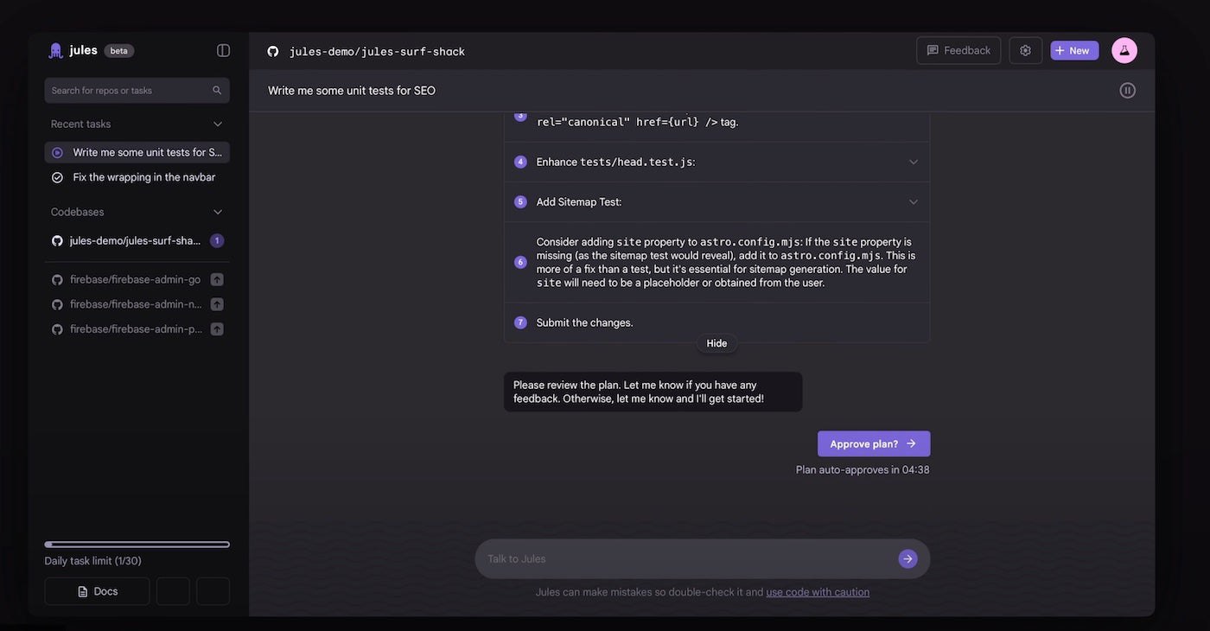Image resolution: width=1210 pixels, height=631 pixels.
Task: Toggle the sidebar panel icon
Action: tap(223, 50)
